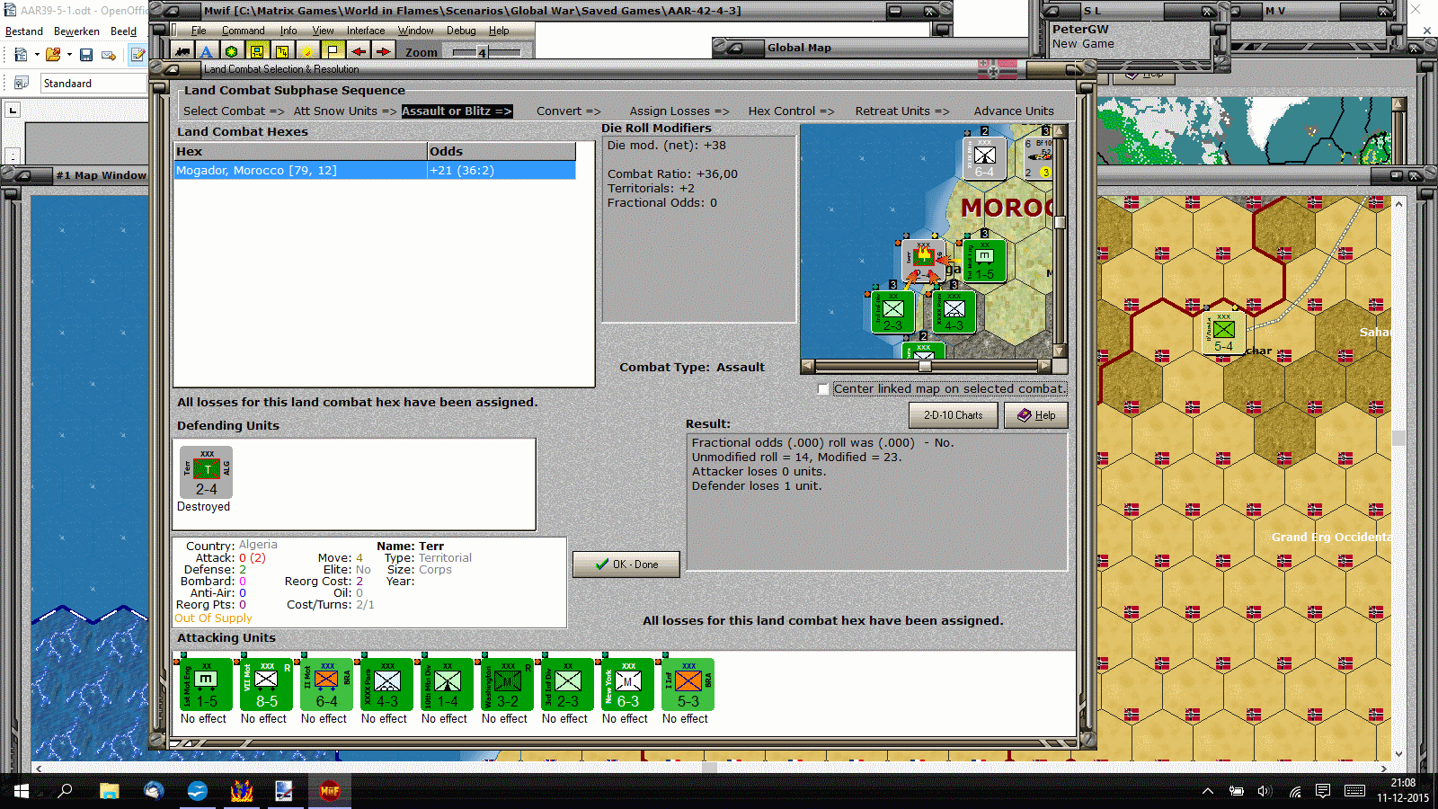Image resolution: width=1438 pixels, height=809 pixels.
Task: Click the Odds column header
Action: point(502,151)
